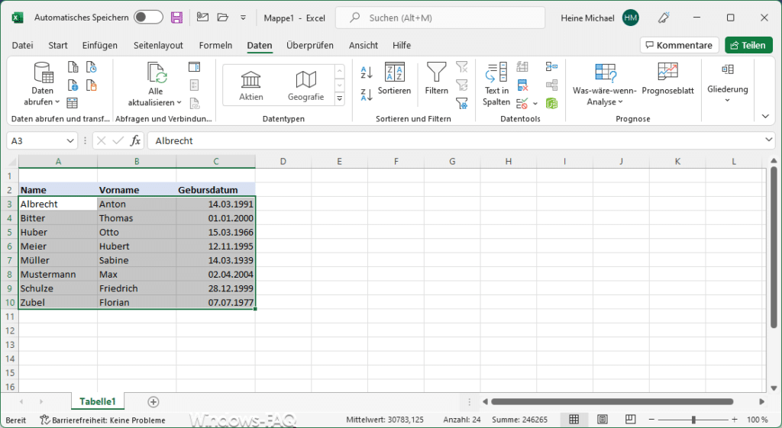Switch to the Ansicht tab
Screen dimensions: 782x428
(x=364, y=45)
